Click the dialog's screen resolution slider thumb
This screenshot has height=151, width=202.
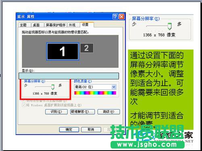pyautogui.click(x=53, y=87)
